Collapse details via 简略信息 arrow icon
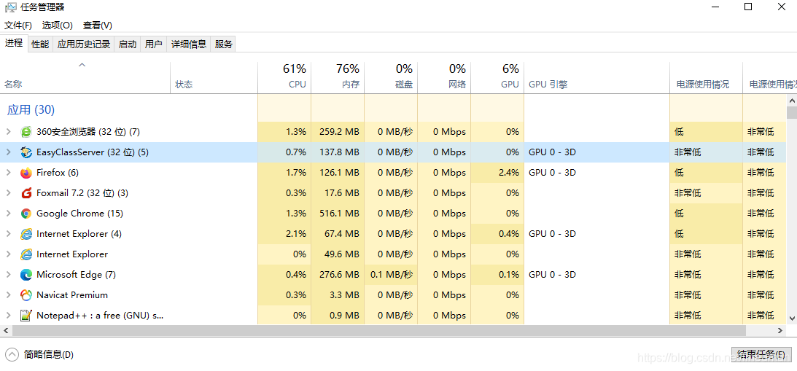The height and width of the screenshot is (371, 797). [12, 354]
